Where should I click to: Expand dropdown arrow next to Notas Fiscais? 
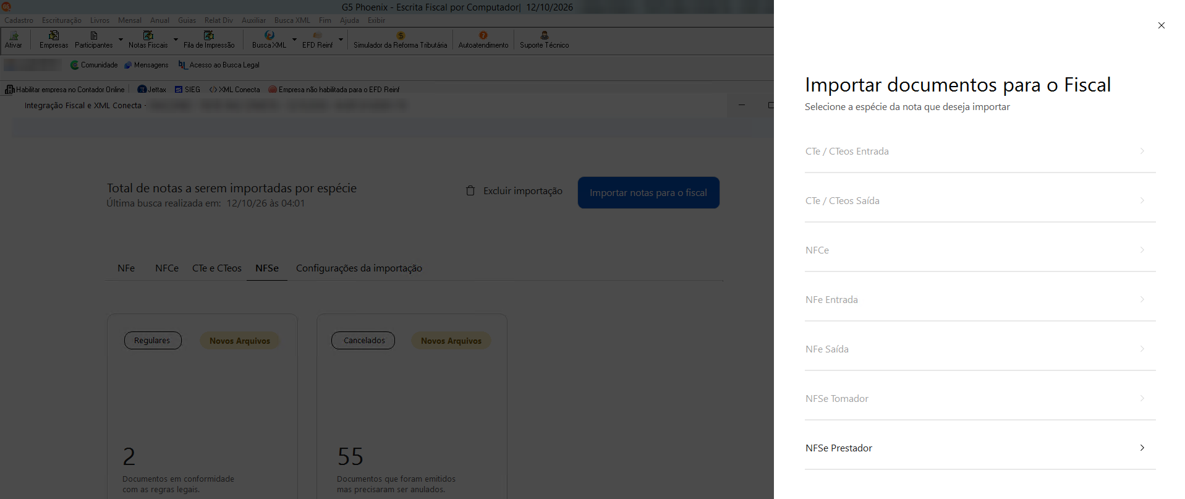[x=176, y=40]
